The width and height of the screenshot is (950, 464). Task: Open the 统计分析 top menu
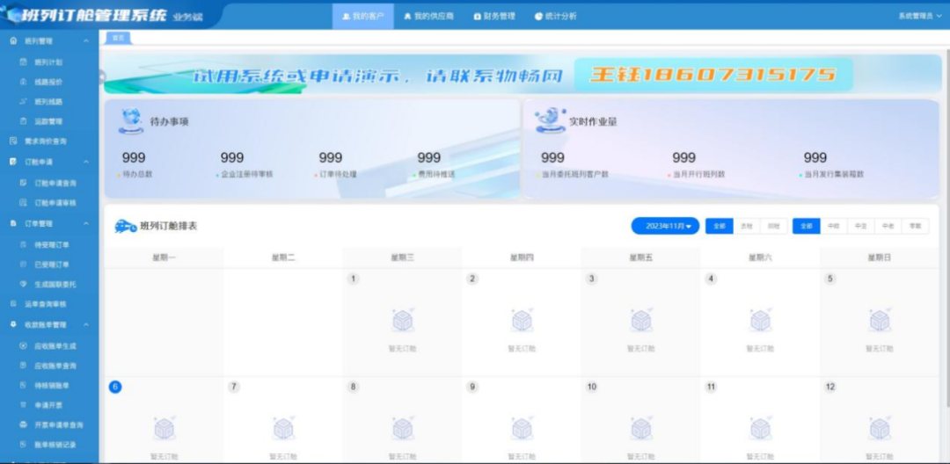click(x=556, y=17)
